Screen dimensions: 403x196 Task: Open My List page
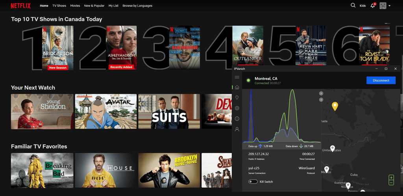[113, 6]
